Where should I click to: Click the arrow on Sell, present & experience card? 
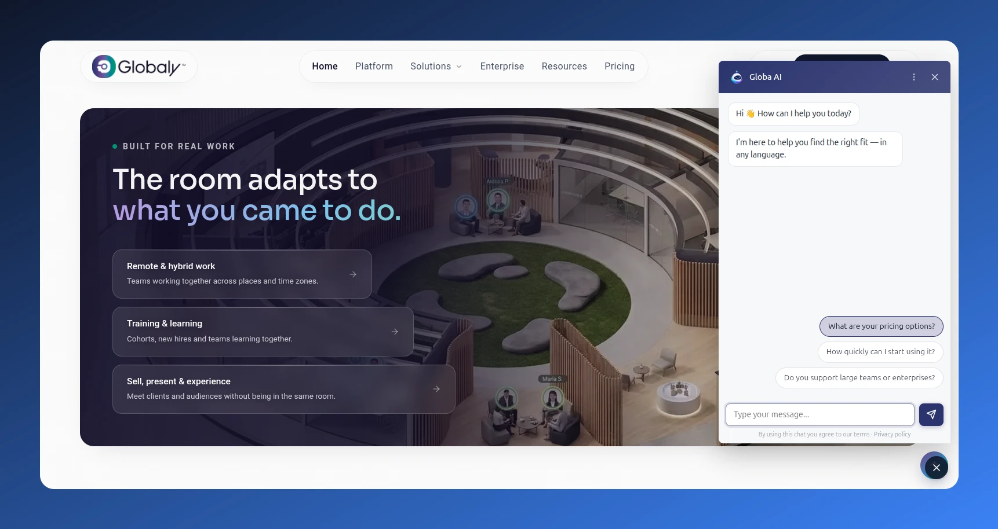click(436, 389)
